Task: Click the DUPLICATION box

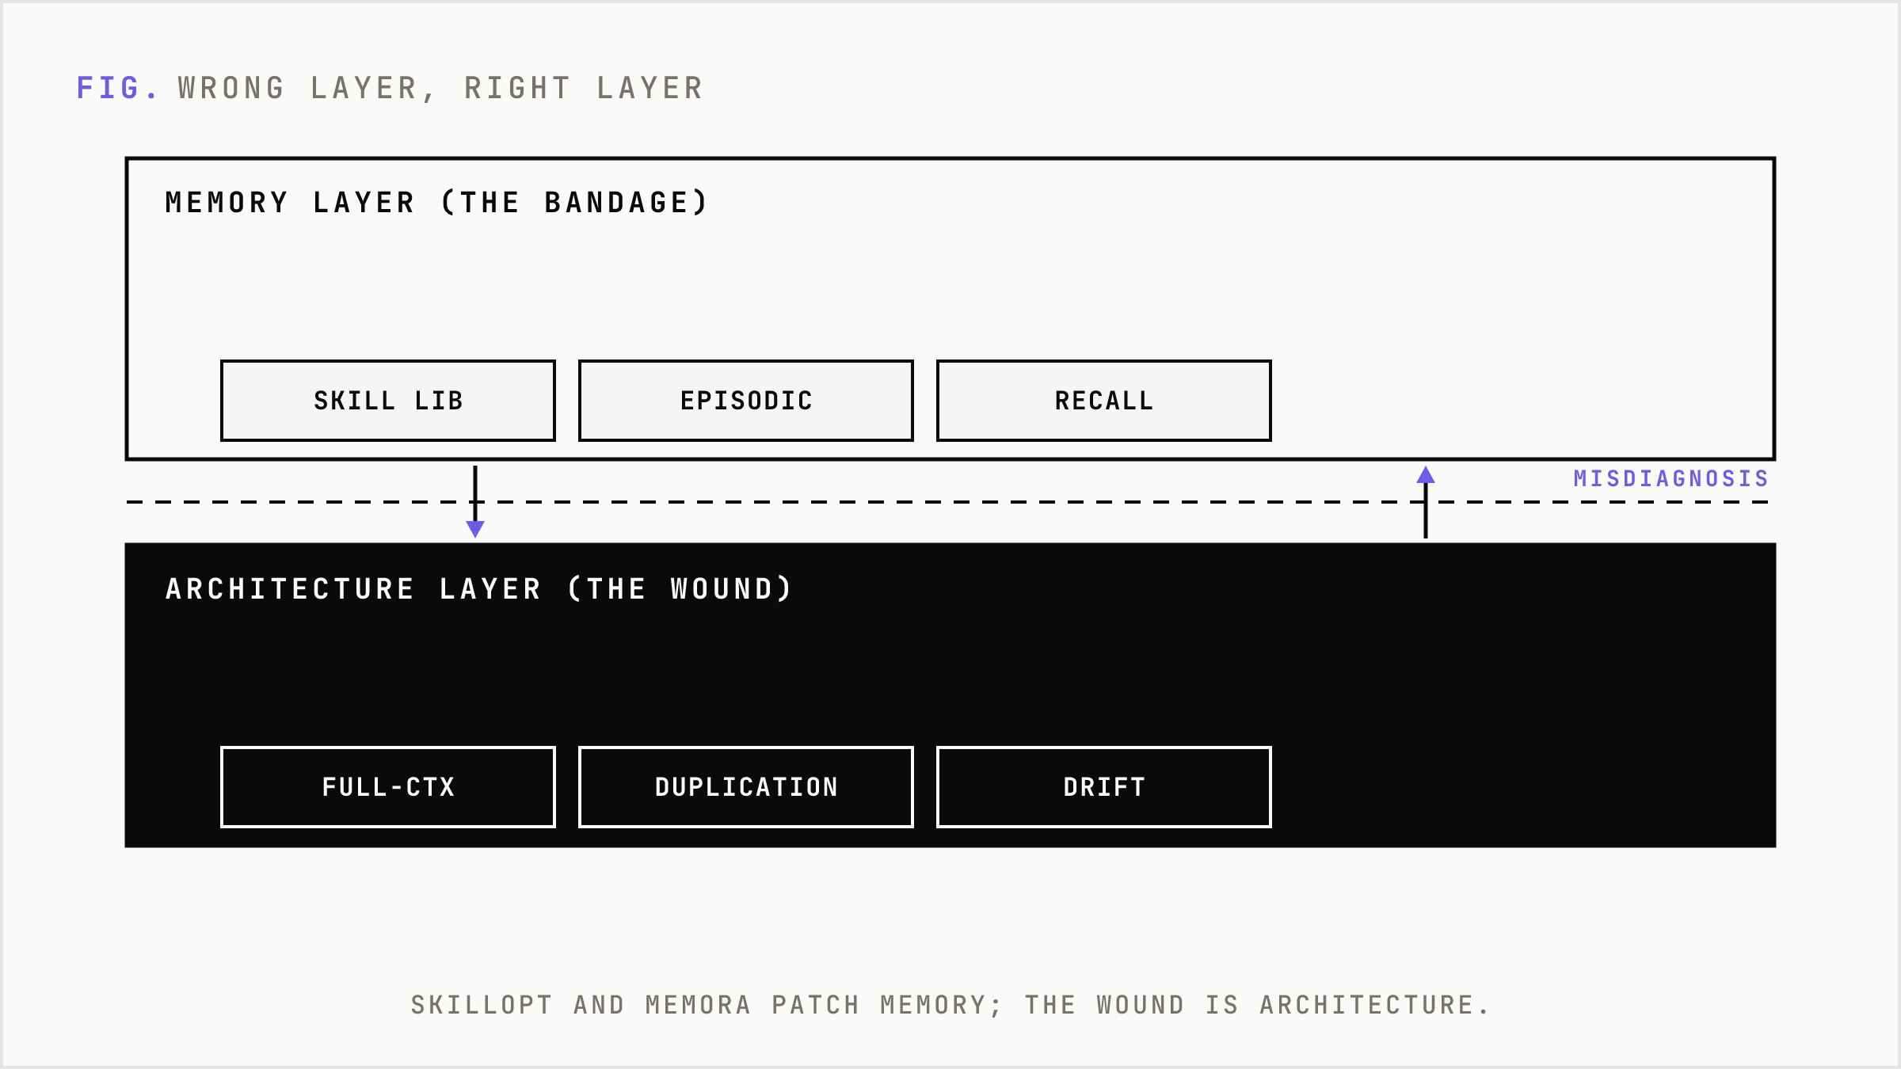Action: point(746,787)
